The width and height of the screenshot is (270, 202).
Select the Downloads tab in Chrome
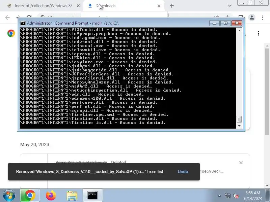124,6
